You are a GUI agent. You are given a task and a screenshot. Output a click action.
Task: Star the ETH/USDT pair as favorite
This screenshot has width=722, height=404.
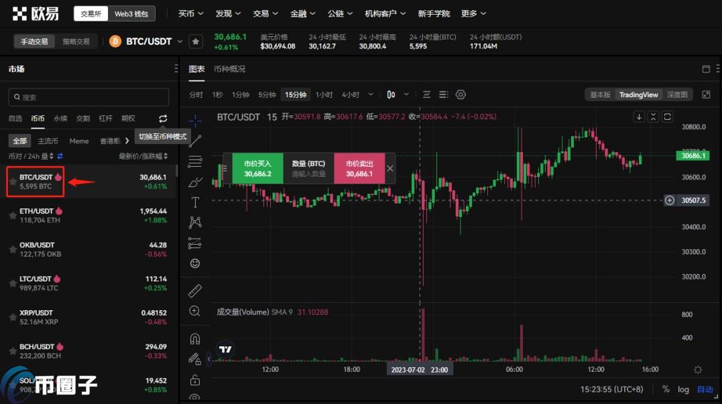[x=13, y=216]
